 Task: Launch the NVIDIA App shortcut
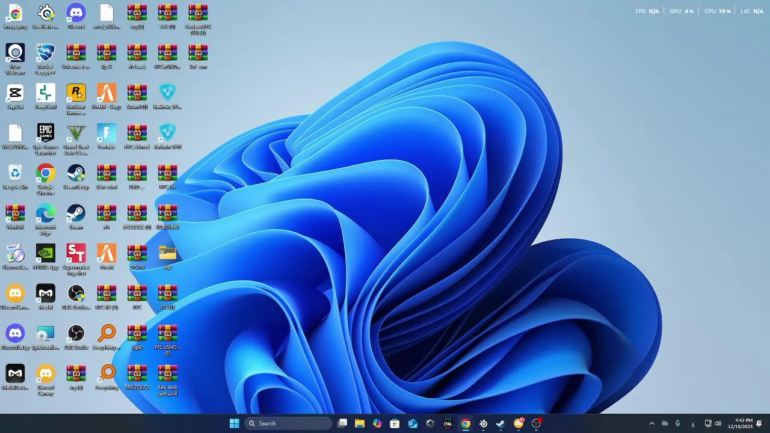pyautogui.click(x=45, y=257)
